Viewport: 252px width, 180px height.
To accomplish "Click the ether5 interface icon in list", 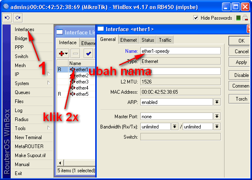I will tap(73, 94).
